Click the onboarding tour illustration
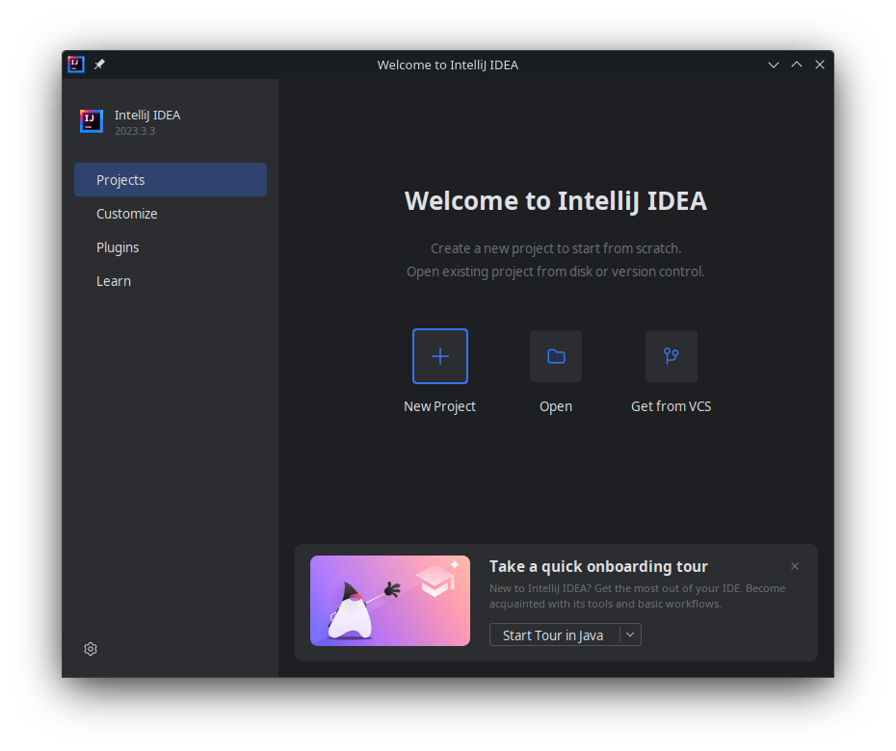 [x=390, y=601]
